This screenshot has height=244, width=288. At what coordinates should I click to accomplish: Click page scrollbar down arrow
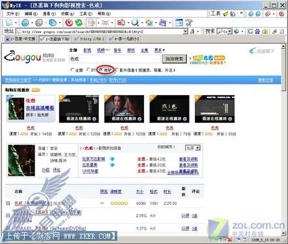click(x=283, y=234)
